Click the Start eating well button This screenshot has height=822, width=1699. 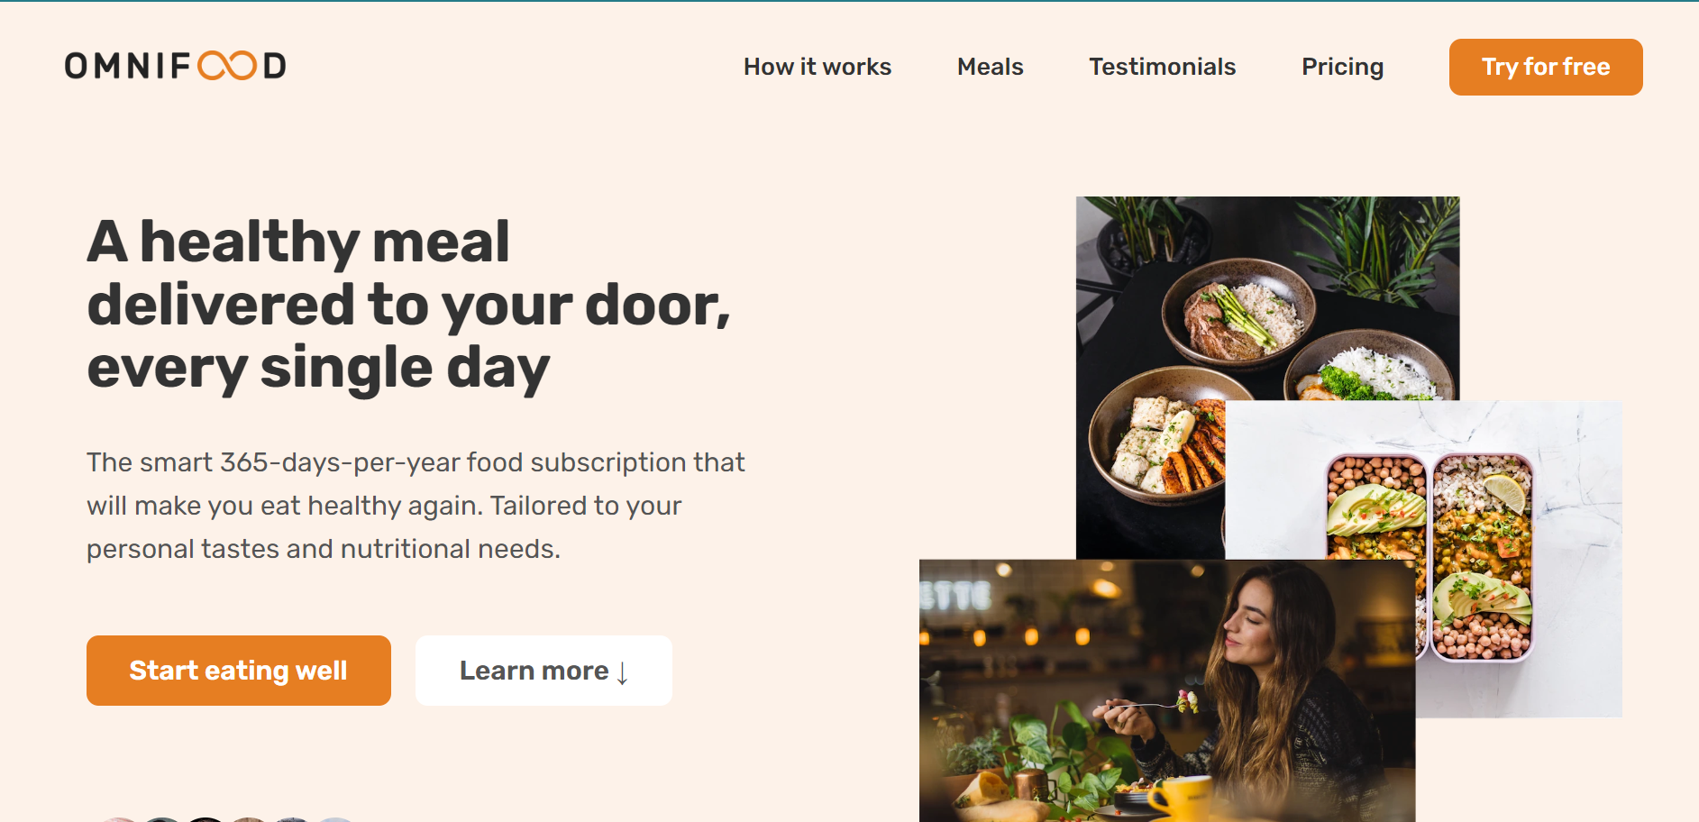click(x=239, y=671)
